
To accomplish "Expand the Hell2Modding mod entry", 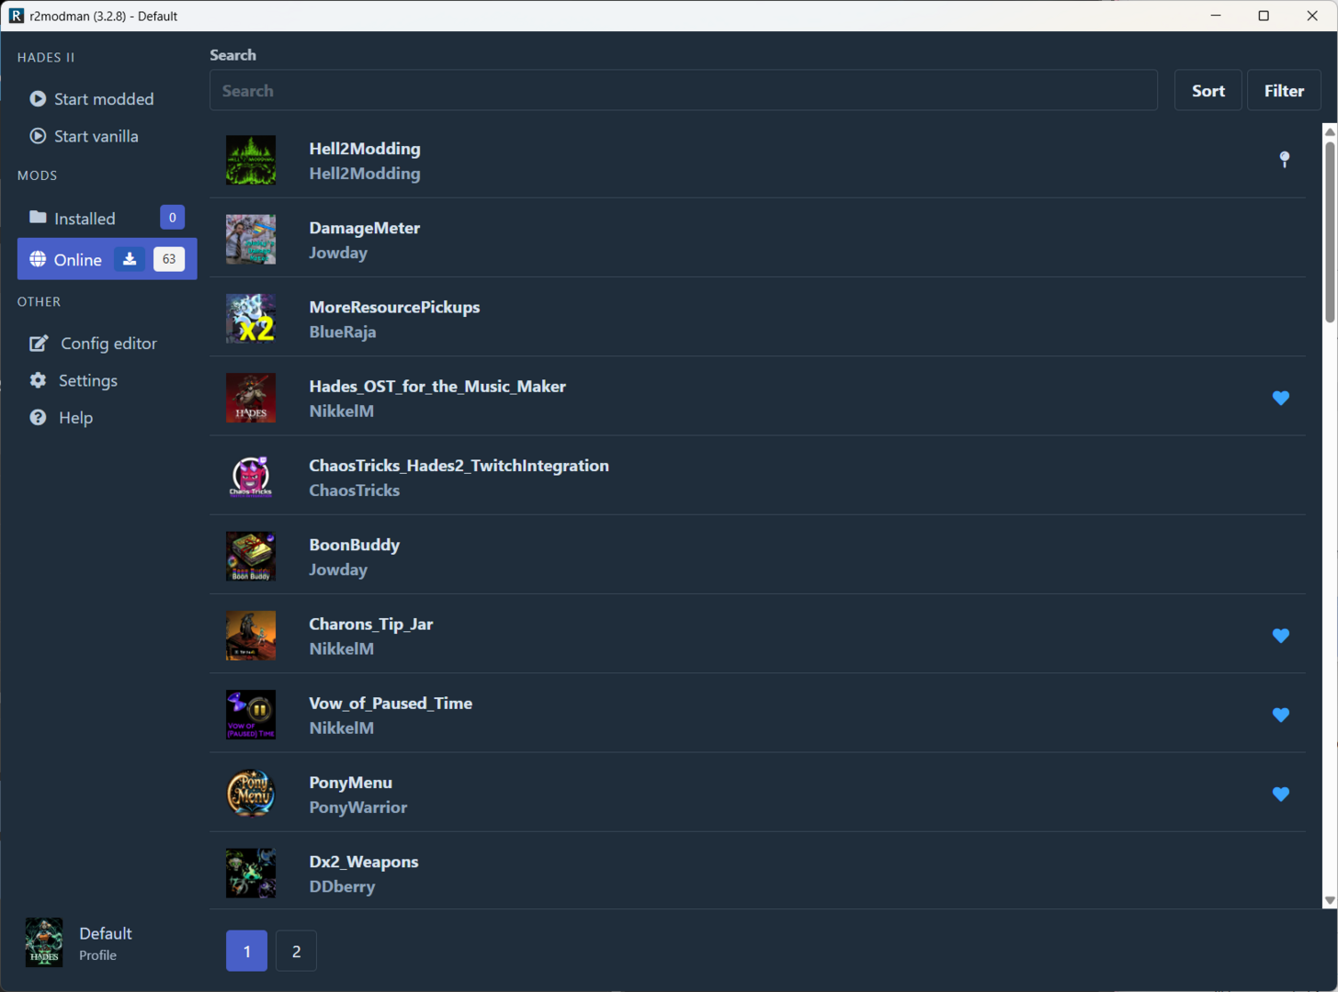I will [x=757, y=160].
